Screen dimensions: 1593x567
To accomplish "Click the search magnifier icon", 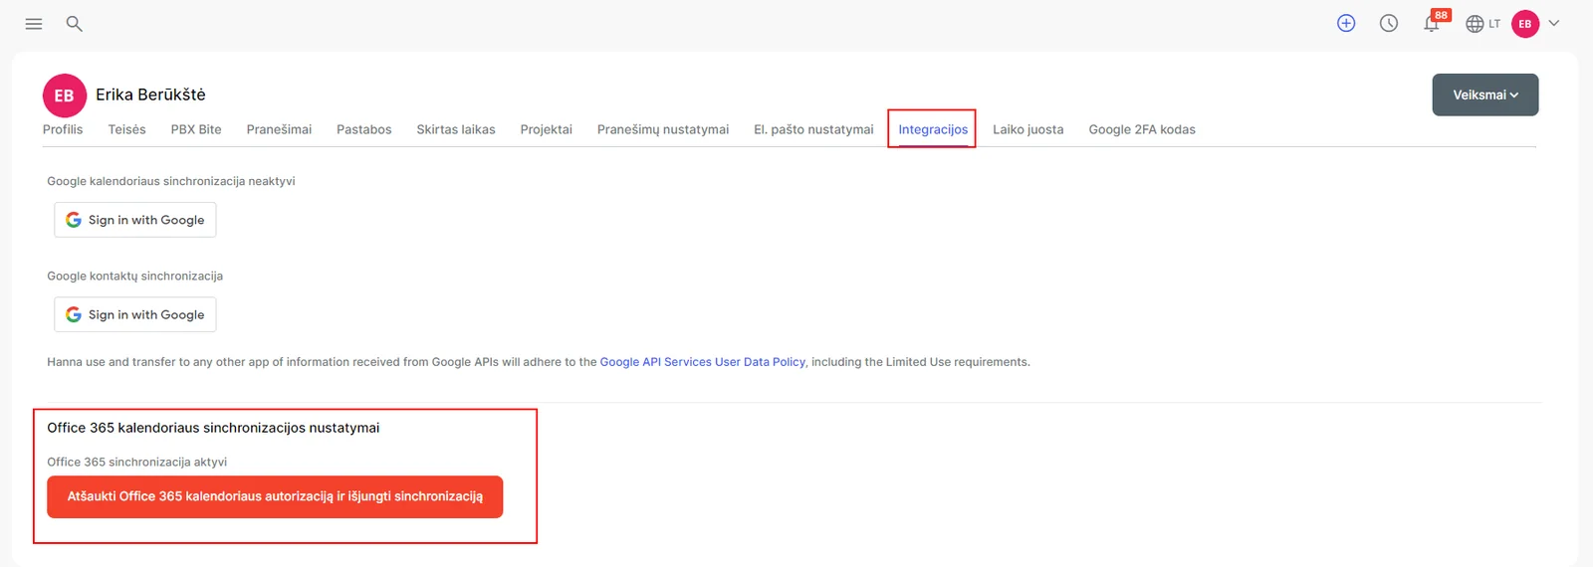I will (x=74, y=24).
